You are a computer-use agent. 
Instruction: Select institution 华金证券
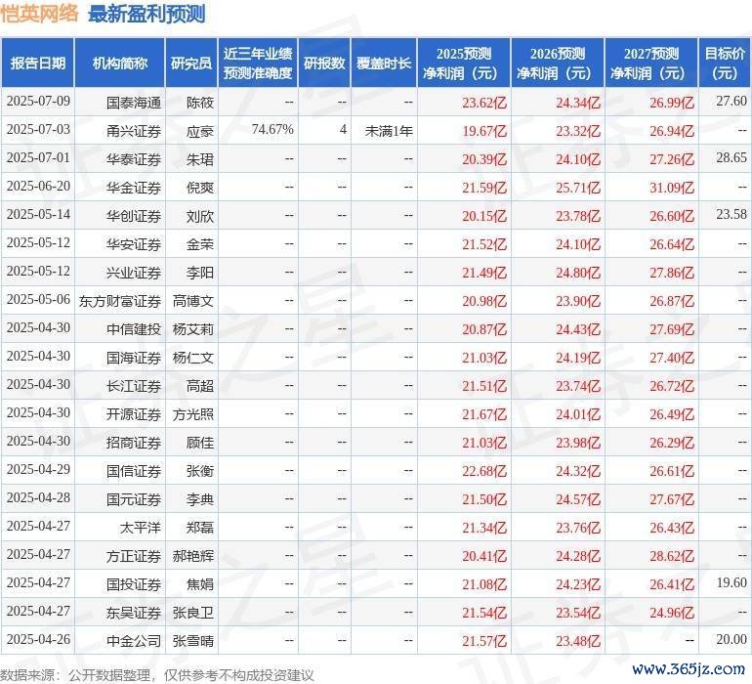point(134,188)
